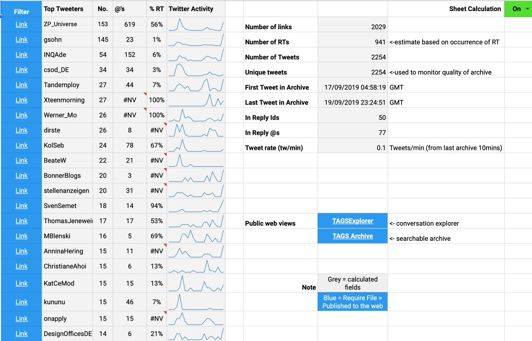The width and height of the screenshot is (532, 341).
Task: Click the KatCeMod activity sparkline
Action: point(196,283)
